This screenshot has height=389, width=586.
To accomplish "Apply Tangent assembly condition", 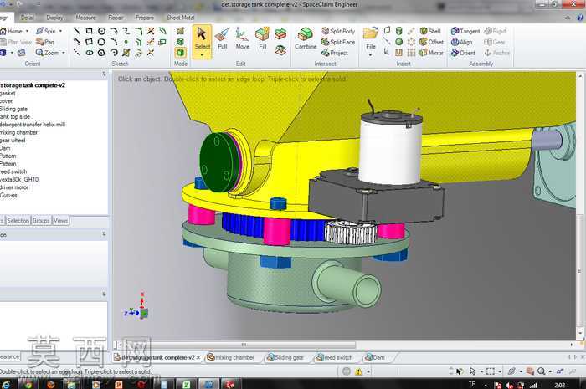I will pyautogui.click(x=465, y=31).
